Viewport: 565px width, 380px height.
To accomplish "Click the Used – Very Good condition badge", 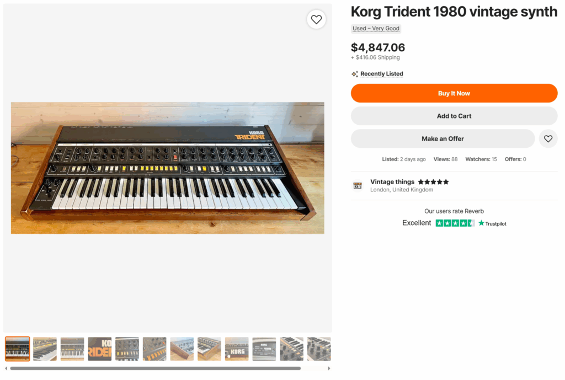I will pos(376,29).
